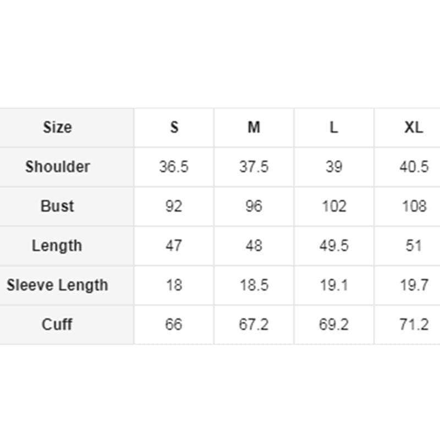Click the length value 51 cell
The image size is (440, 440).
point(408,246)
